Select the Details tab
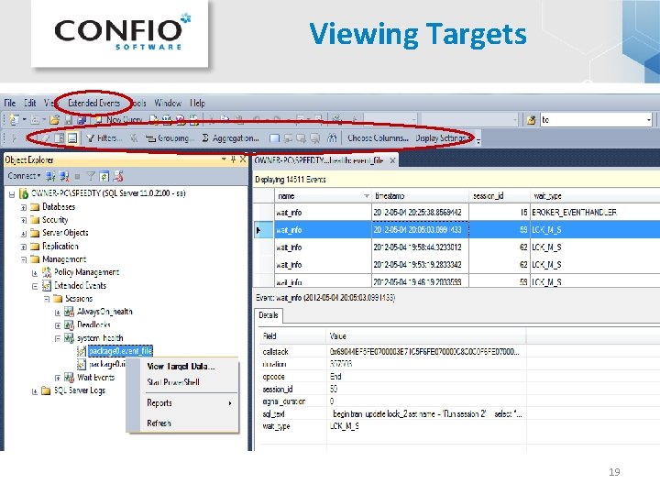This screenshot has height=495, width=660. 269,315
